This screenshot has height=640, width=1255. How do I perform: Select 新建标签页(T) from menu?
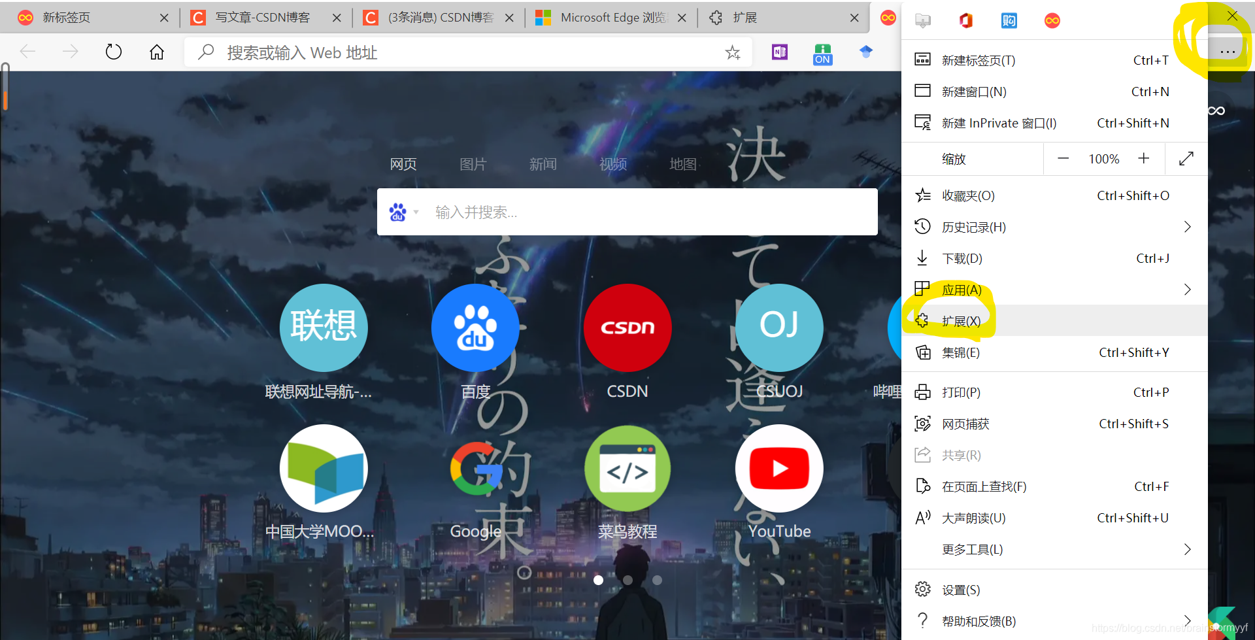(x=1054, y=60)
